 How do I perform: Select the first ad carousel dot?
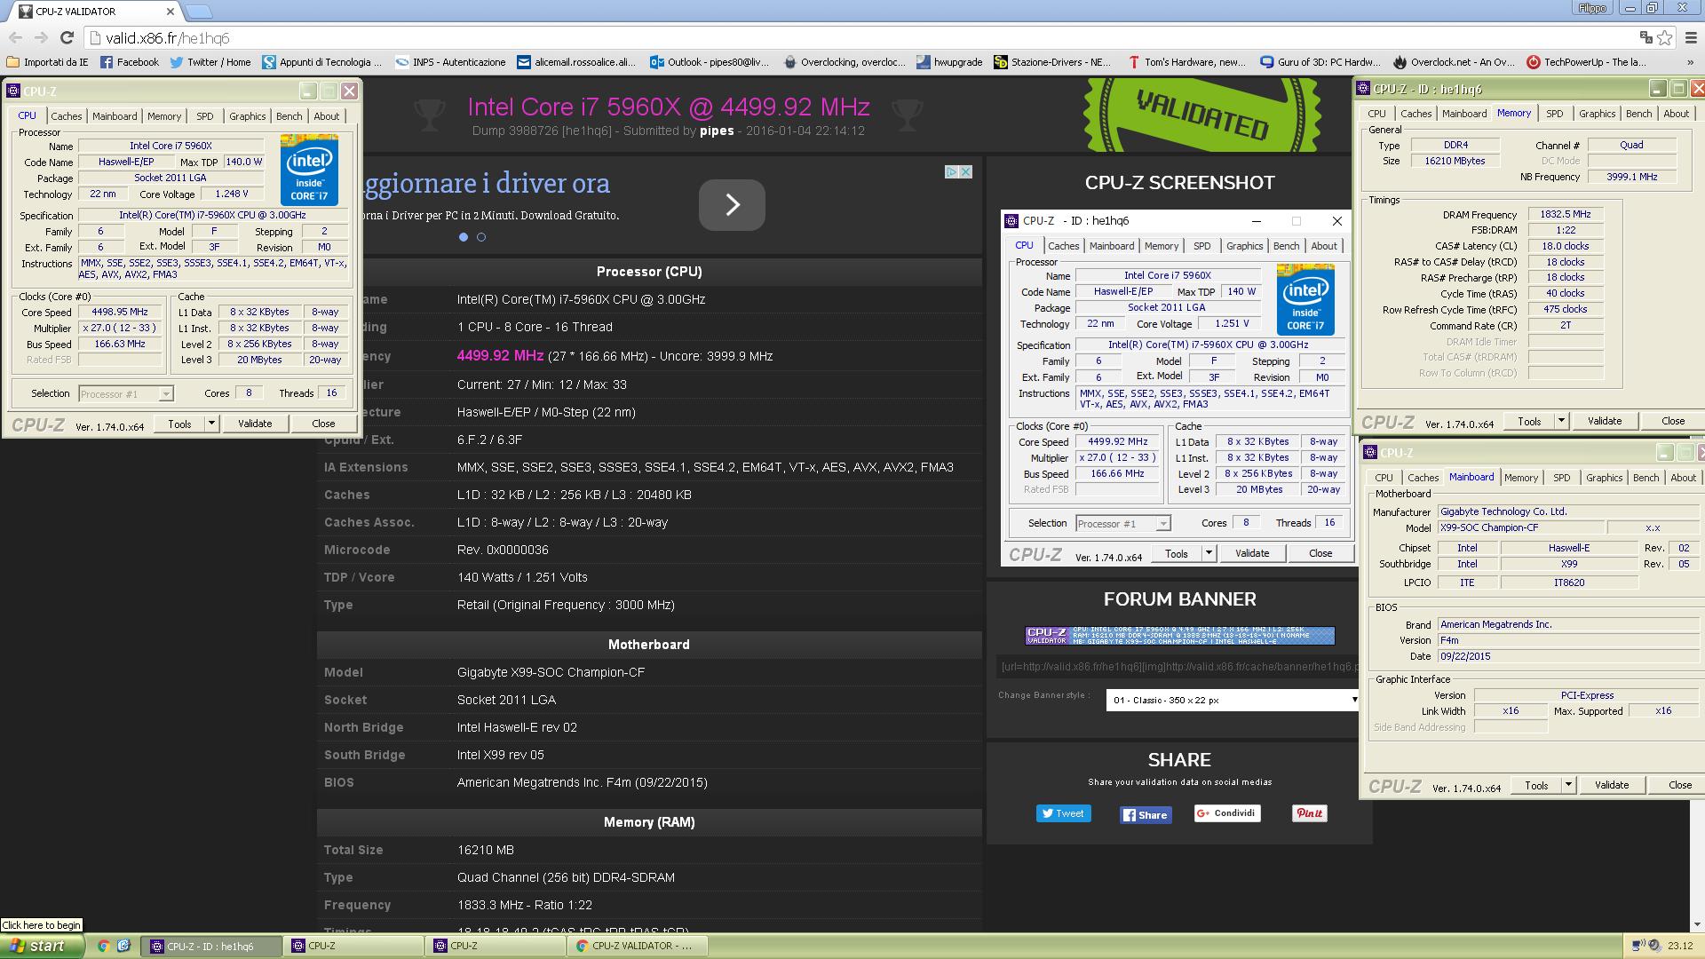click(x=463, y=237)
